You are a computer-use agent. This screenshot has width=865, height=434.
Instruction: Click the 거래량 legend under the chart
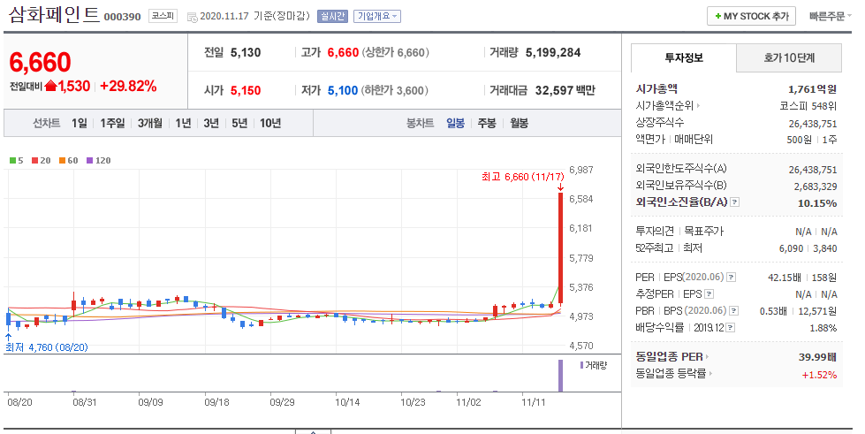(594, 366)
